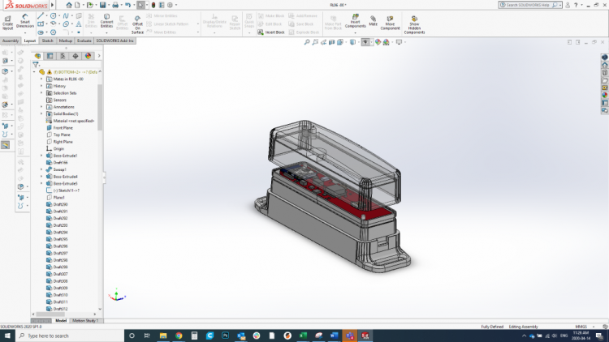Switch to the Layout tab
The width and height of the screenshot is (609, 342).
pyautogui.click(x=29, y=41)
